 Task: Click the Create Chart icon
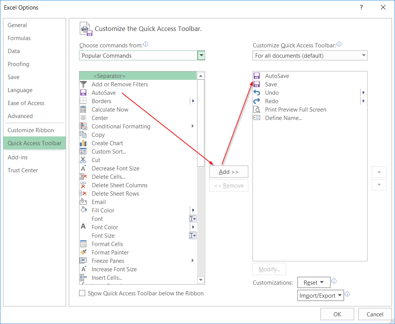(x=83, y=143)
